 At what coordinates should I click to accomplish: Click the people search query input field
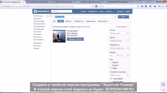click(x=85, y=17)
